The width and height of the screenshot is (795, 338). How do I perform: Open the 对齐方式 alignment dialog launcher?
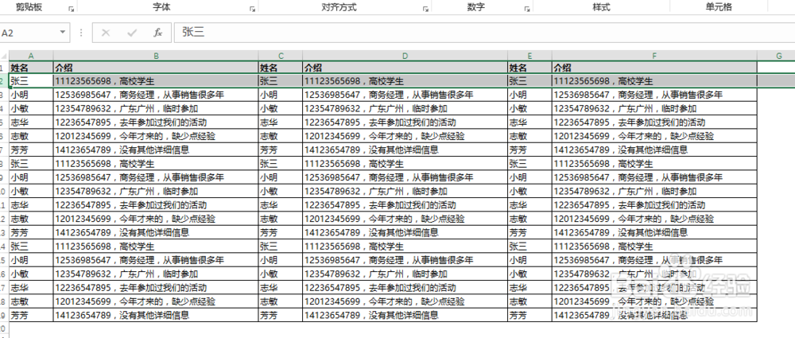coord(425,9)
